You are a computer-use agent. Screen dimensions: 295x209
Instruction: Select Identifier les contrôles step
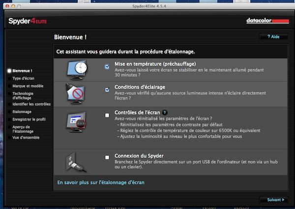point(31,104)
